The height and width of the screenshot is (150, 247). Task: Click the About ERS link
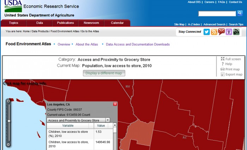click(194, 2)
